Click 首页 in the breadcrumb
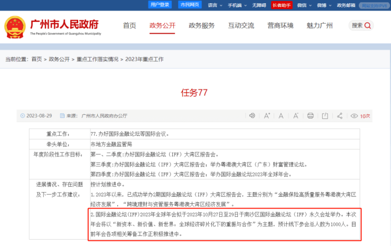This screenshot has width=391, height=246. click(36, 59)
